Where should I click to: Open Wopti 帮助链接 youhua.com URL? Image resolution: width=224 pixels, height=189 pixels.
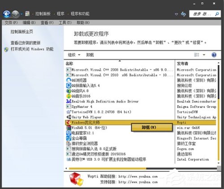point(138,176)
